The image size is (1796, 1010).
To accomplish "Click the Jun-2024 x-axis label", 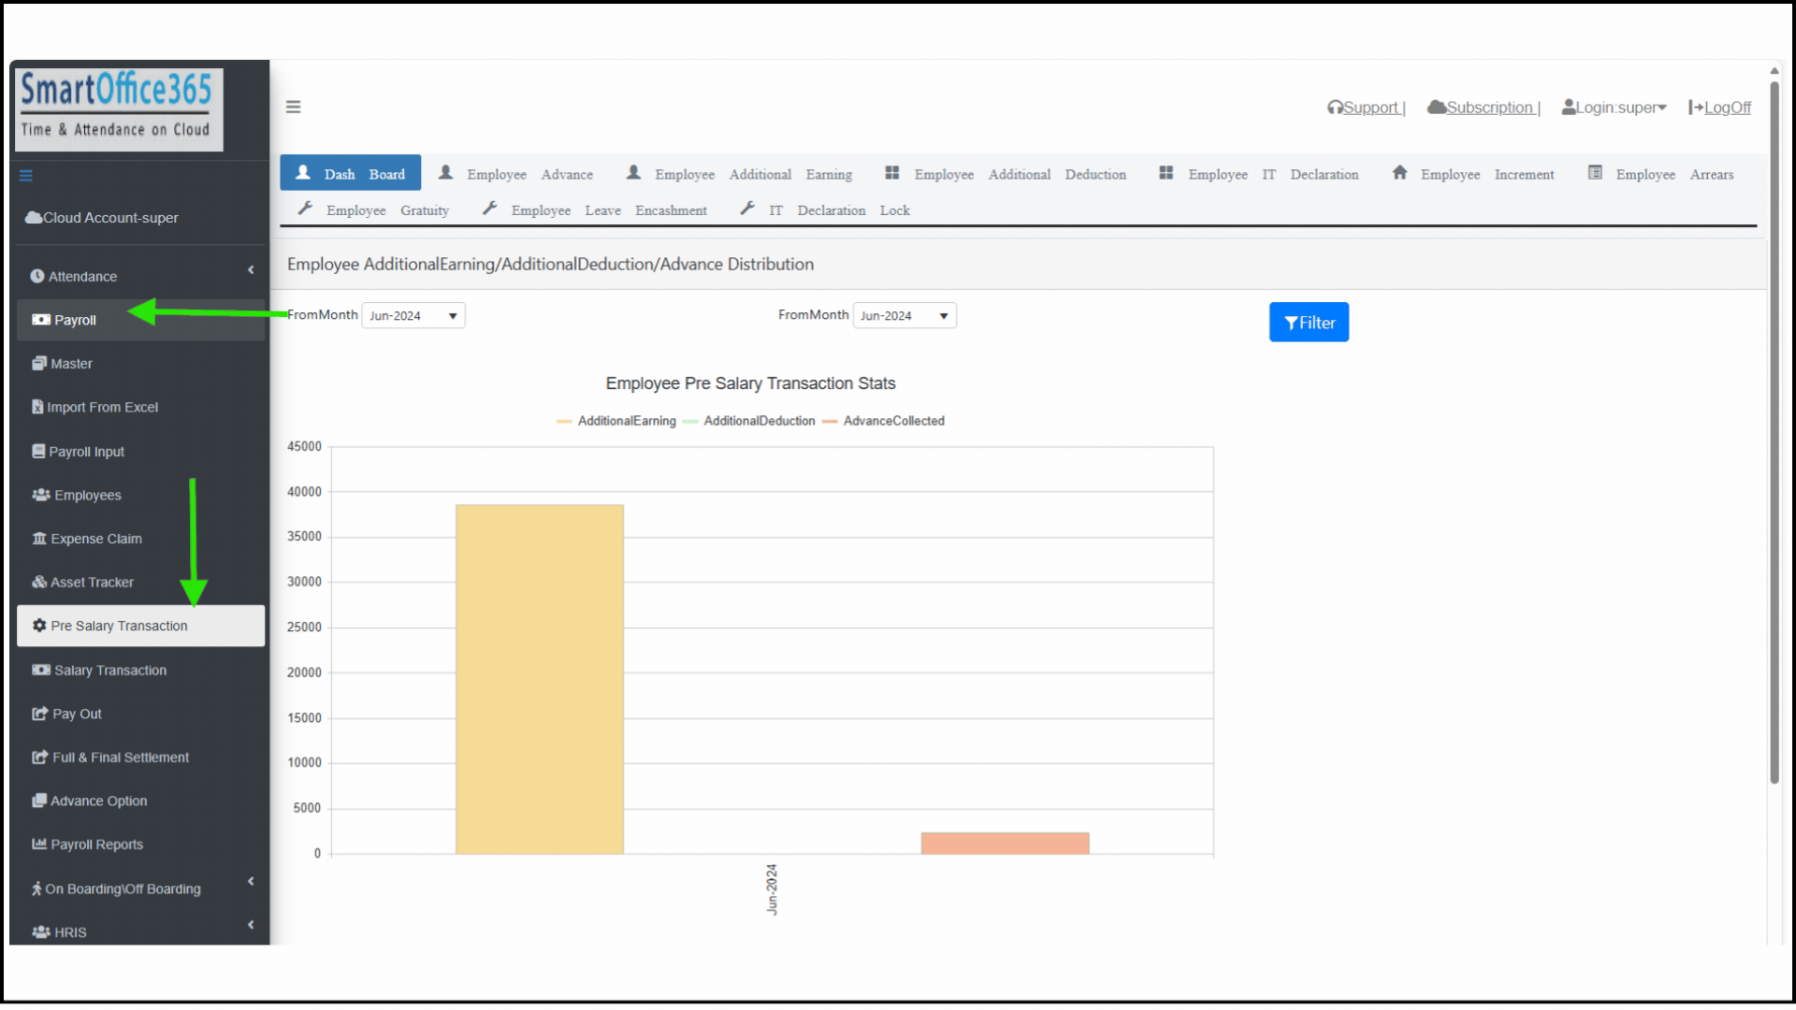I will (772, 888).
